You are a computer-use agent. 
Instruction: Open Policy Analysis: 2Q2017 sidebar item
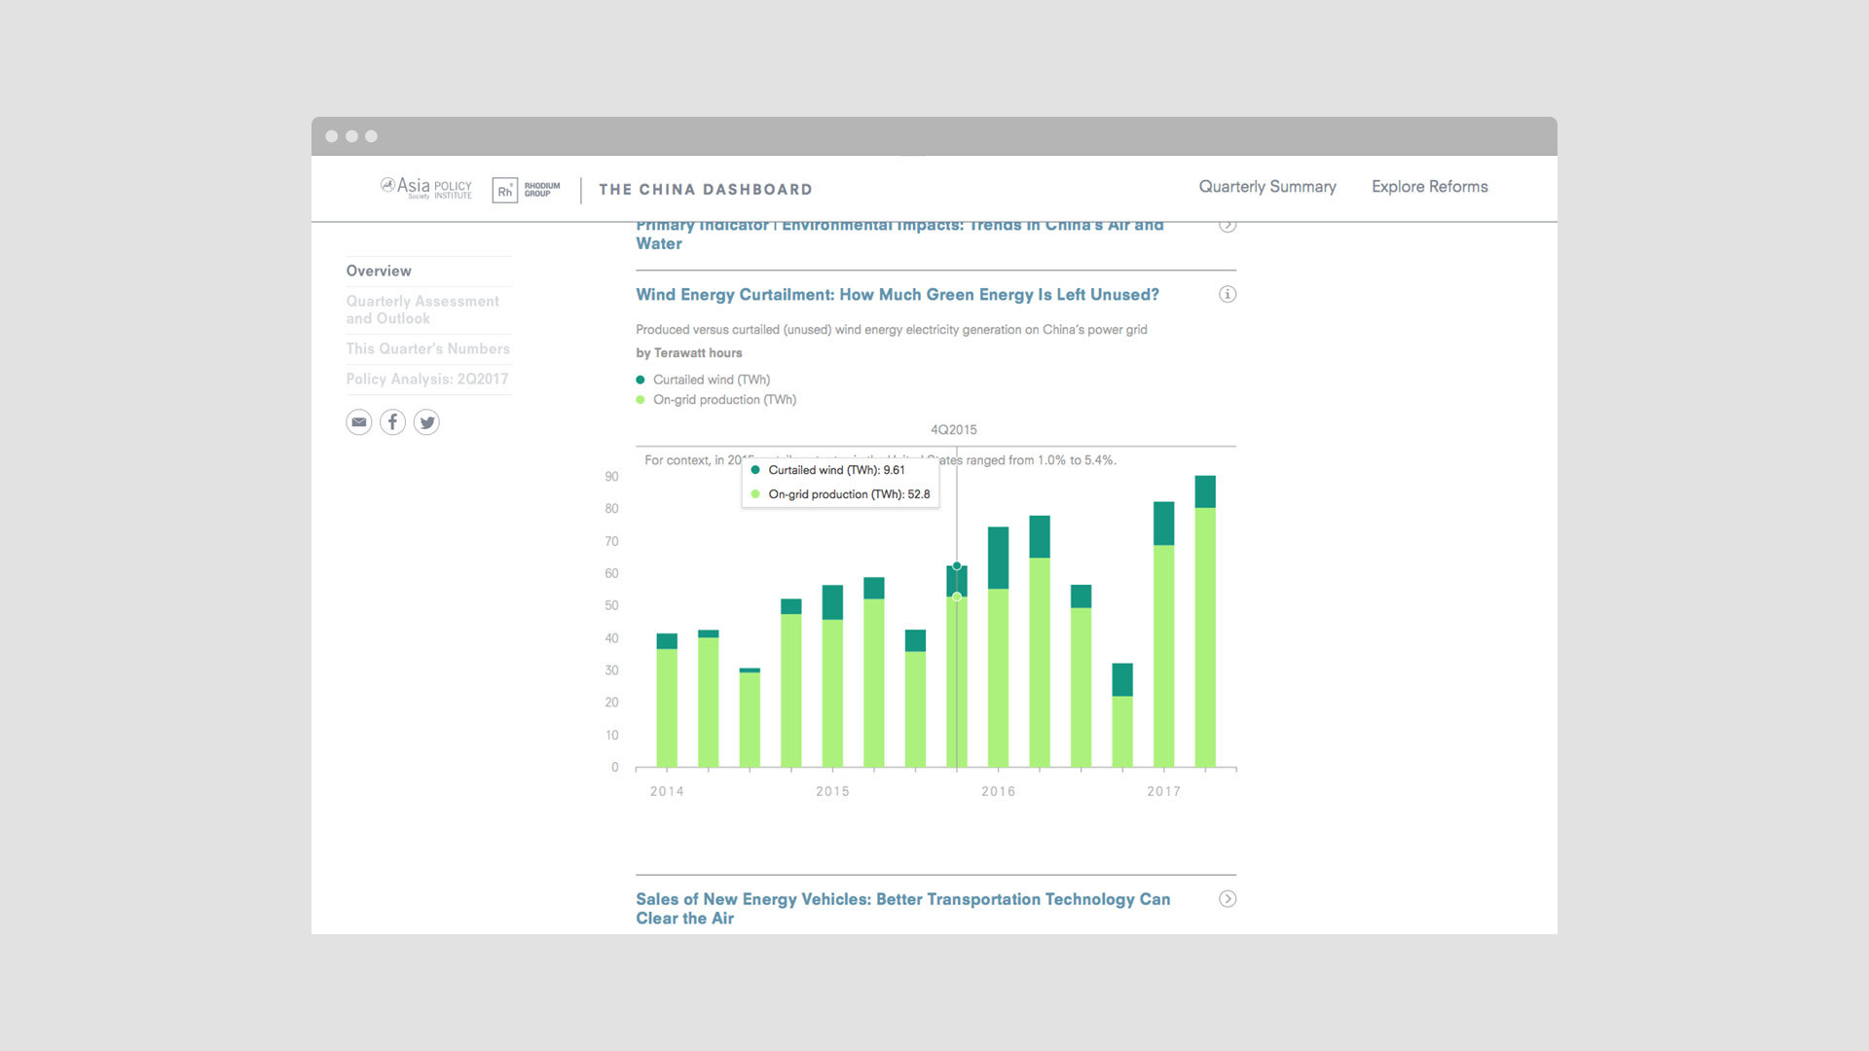(427, 379)
